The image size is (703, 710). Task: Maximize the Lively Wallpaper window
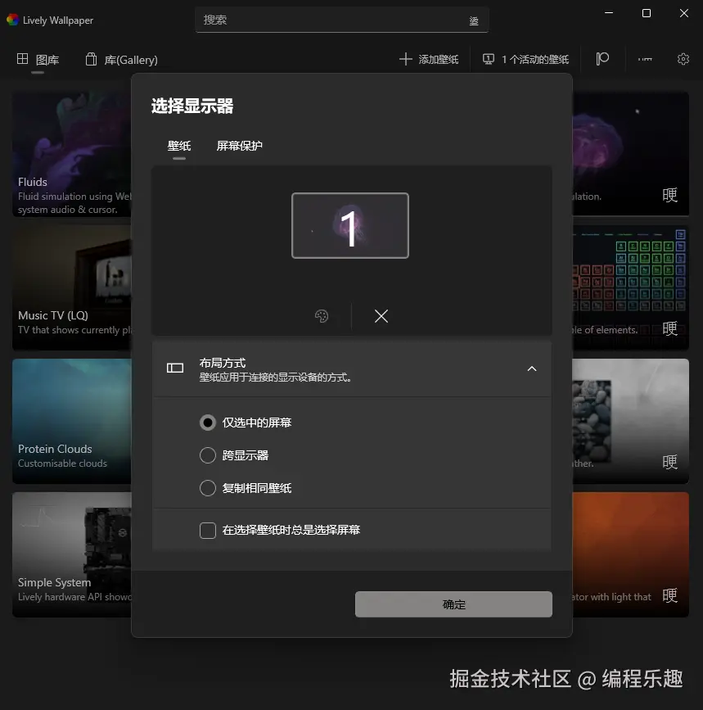(647, 13)
